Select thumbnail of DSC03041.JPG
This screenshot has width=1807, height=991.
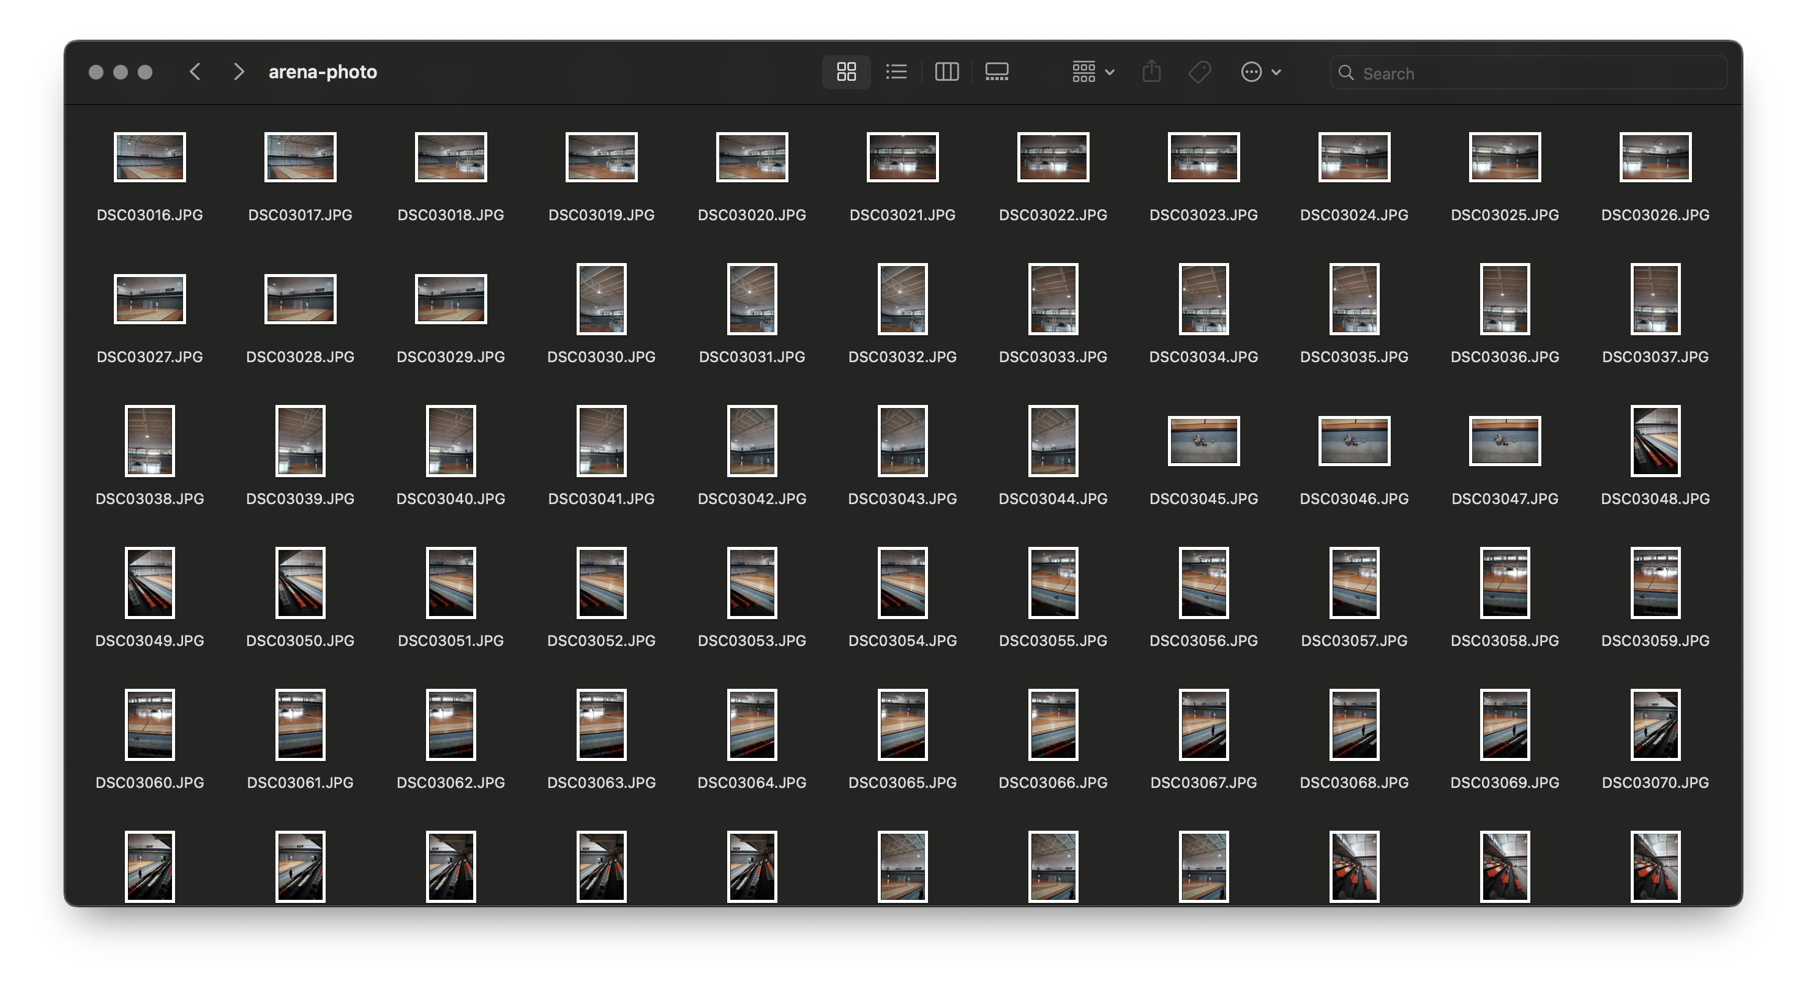click(602, 441)
